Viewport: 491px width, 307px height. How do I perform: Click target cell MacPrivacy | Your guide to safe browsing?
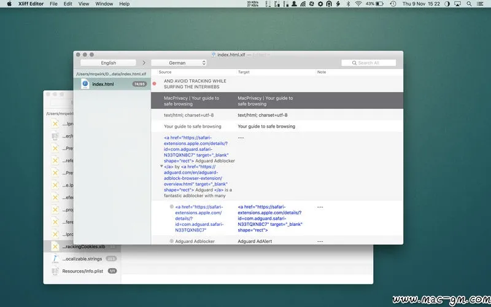point(265,101)
